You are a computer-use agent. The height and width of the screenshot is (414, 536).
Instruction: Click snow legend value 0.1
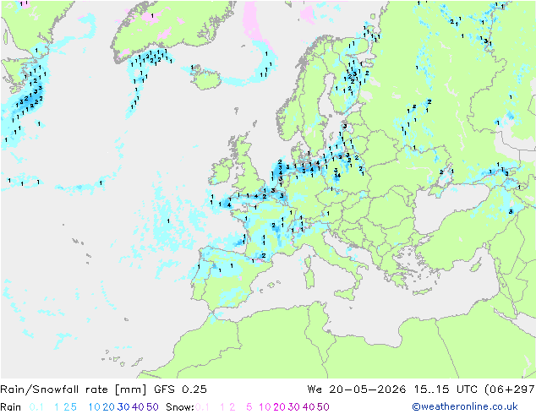[x=202, y=407]
